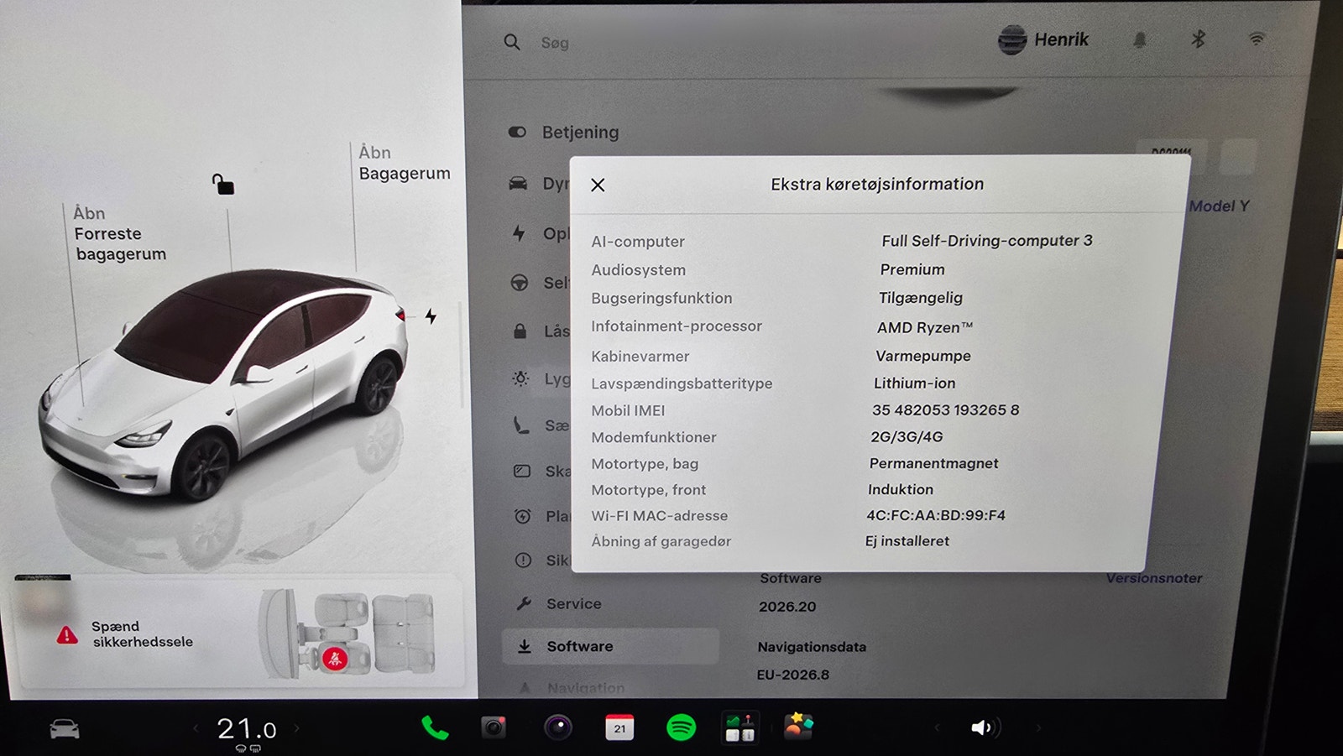Decrease temperature with left arrow
Viewport: 1343px width, 756px height.
click(x=196, y=728)
